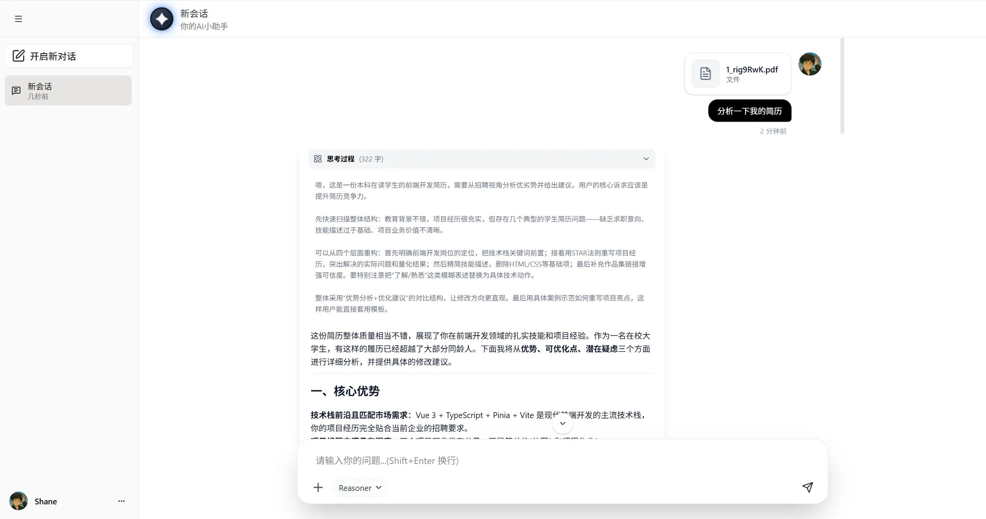The height and width of the screenshot is (519, 986).
Task: Select the 新会话 conversation in sidebar
Action: coord(68,91)
